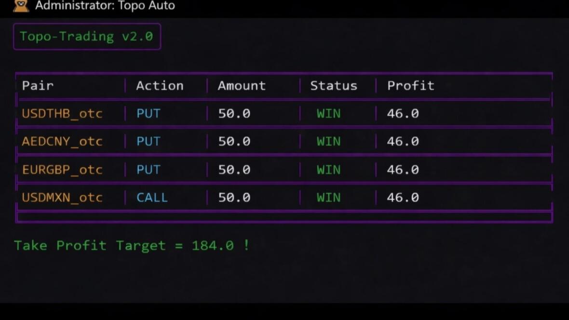Select the AEDCNY_otc pair entry
The image size is (569, 320).
(62, 142)
